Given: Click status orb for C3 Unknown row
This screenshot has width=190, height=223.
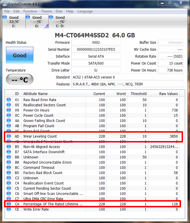Looking at the screenshot, I should 9,178.
